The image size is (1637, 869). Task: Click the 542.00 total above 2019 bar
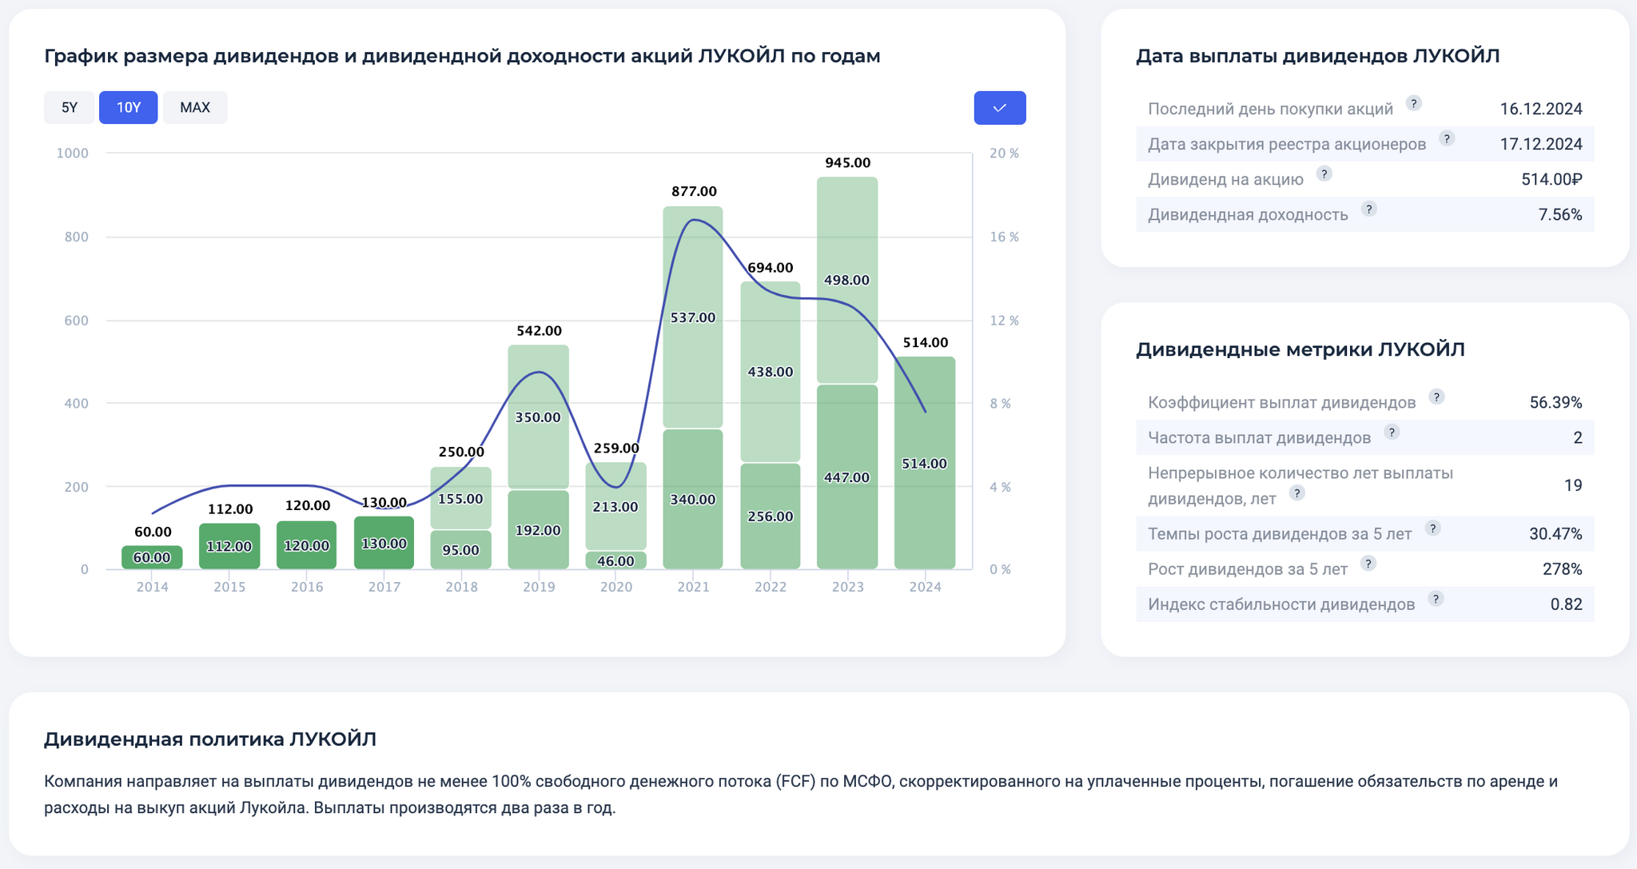539,331
